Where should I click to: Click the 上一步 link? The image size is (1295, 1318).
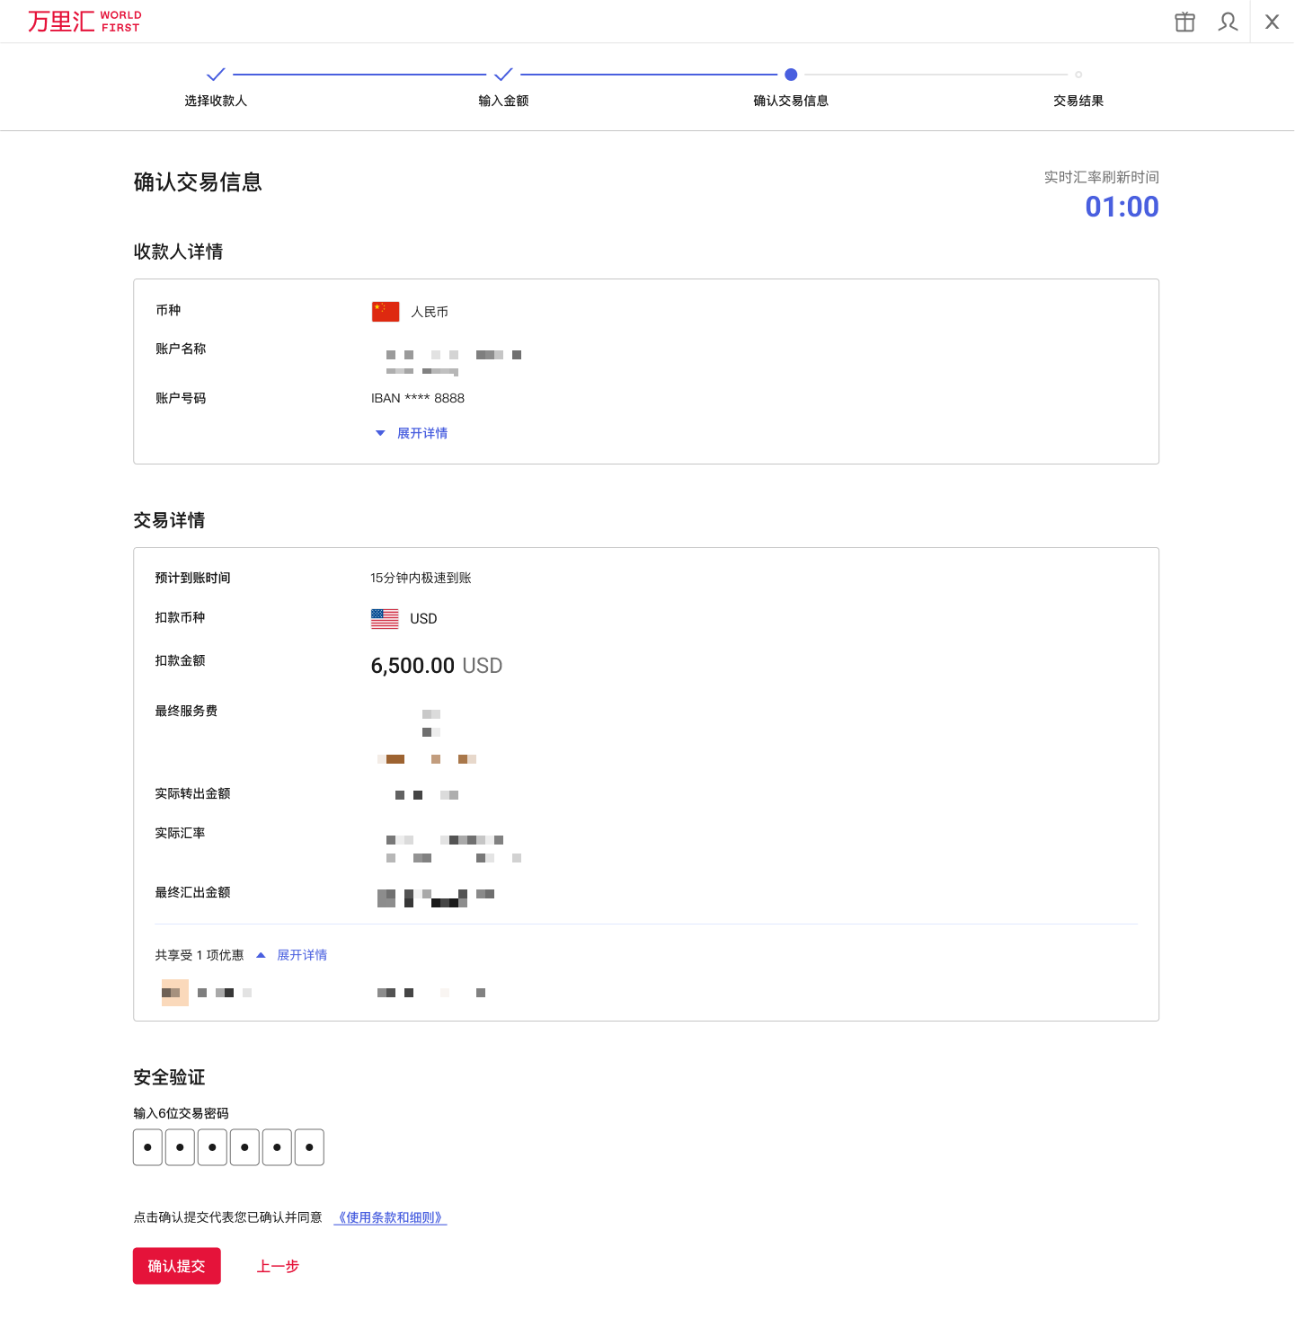[278, 1266]
